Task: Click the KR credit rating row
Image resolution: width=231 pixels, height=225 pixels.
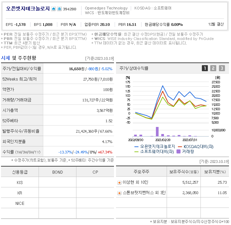Action: click(57, 193)
